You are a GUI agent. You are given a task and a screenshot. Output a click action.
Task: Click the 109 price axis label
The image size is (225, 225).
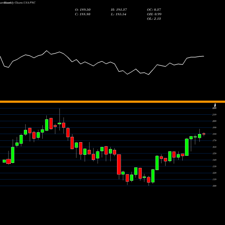(215, 186)
